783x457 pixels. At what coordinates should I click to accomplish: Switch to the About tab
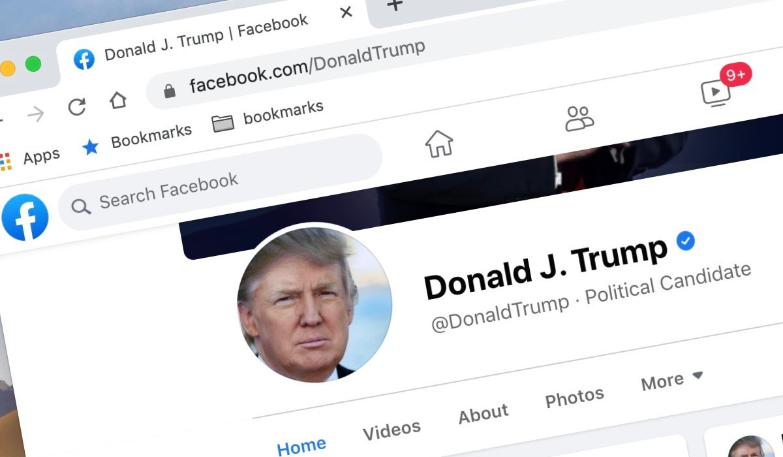(483, 413)
